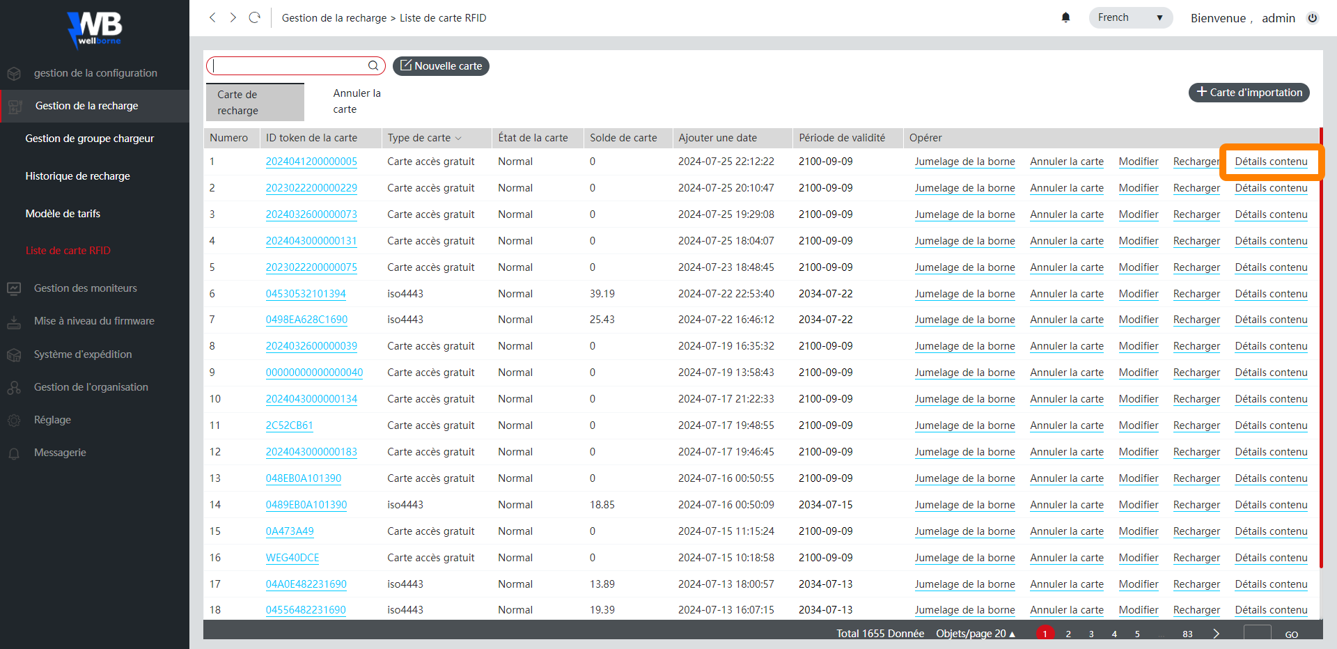
Task: Switch to Carte de recharge tab
Action: (x=256, y=102)
